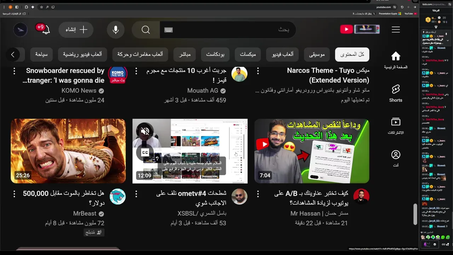Select the ألعاب مغامرات وحركة chip
The image size is (453, 255).
140,55
